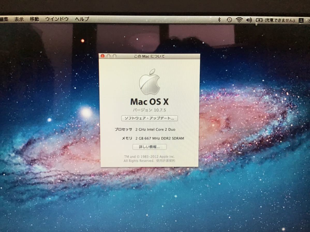Open the volume speaker menu icon
The width and height of the screenshot is (310, 232).
pyautogui.click(x=249, y=20)
